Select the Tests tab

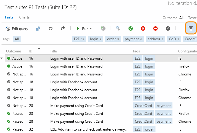click(x=9, y=17)
